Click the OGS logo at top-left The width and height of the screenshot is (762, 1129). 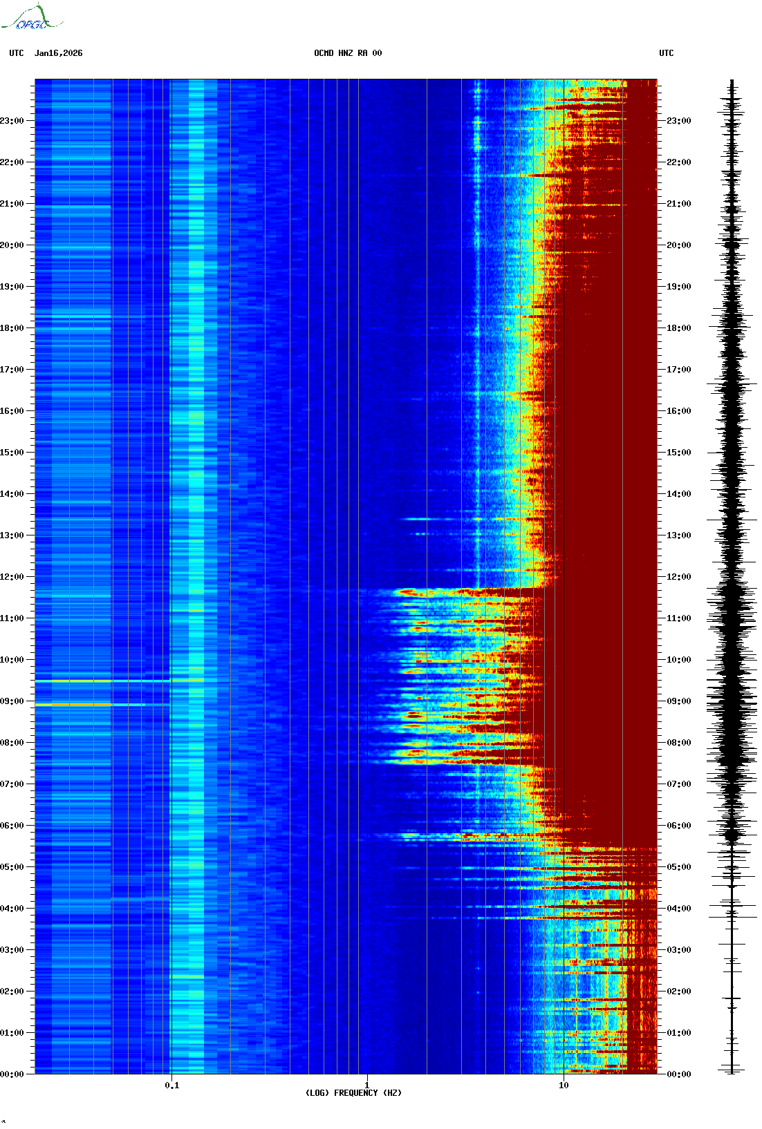[32, 17]
